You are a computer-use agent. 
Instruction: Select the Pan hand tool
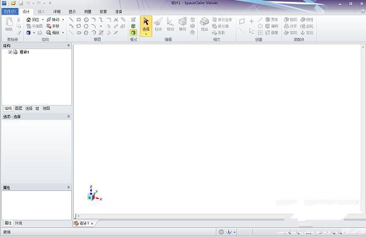[x=49, y=26]
